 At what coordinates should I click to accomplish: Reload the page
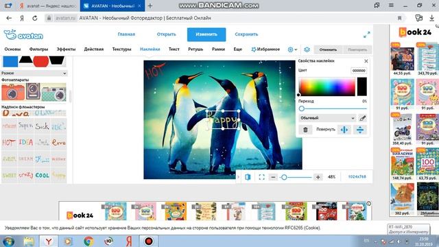point(35,19)
